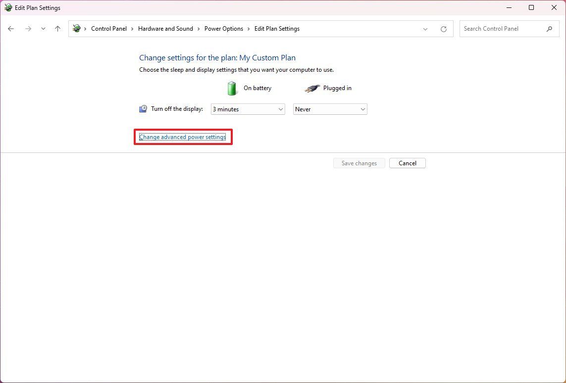Image resolution: width=566 pixels, height=383 pixels.
Task: Click the On battery icon
Action: click(x=231, y=88)
